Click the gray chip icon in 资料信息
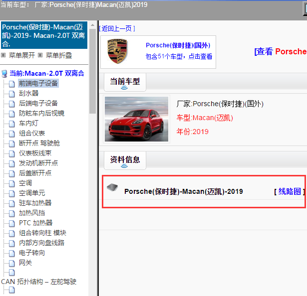This screenshot has height=296, width=307. (112, 187)
